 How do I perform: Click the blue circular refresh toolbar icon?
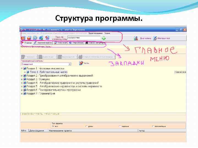35,38
